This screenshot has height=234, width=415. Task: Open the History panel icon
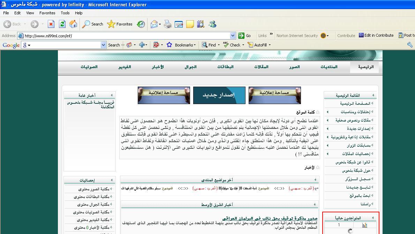[x=141, y=24]
